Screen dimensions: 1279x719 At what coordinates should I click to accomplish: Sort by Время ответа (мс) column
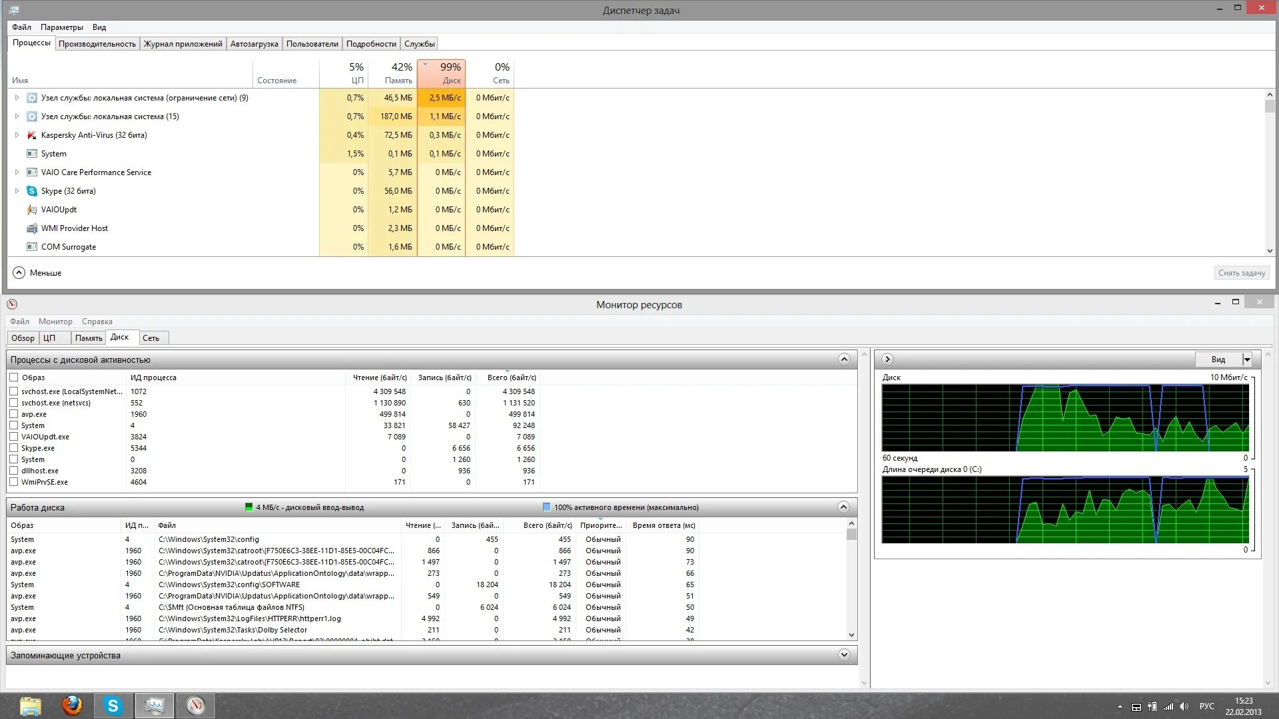click(663, 525)
